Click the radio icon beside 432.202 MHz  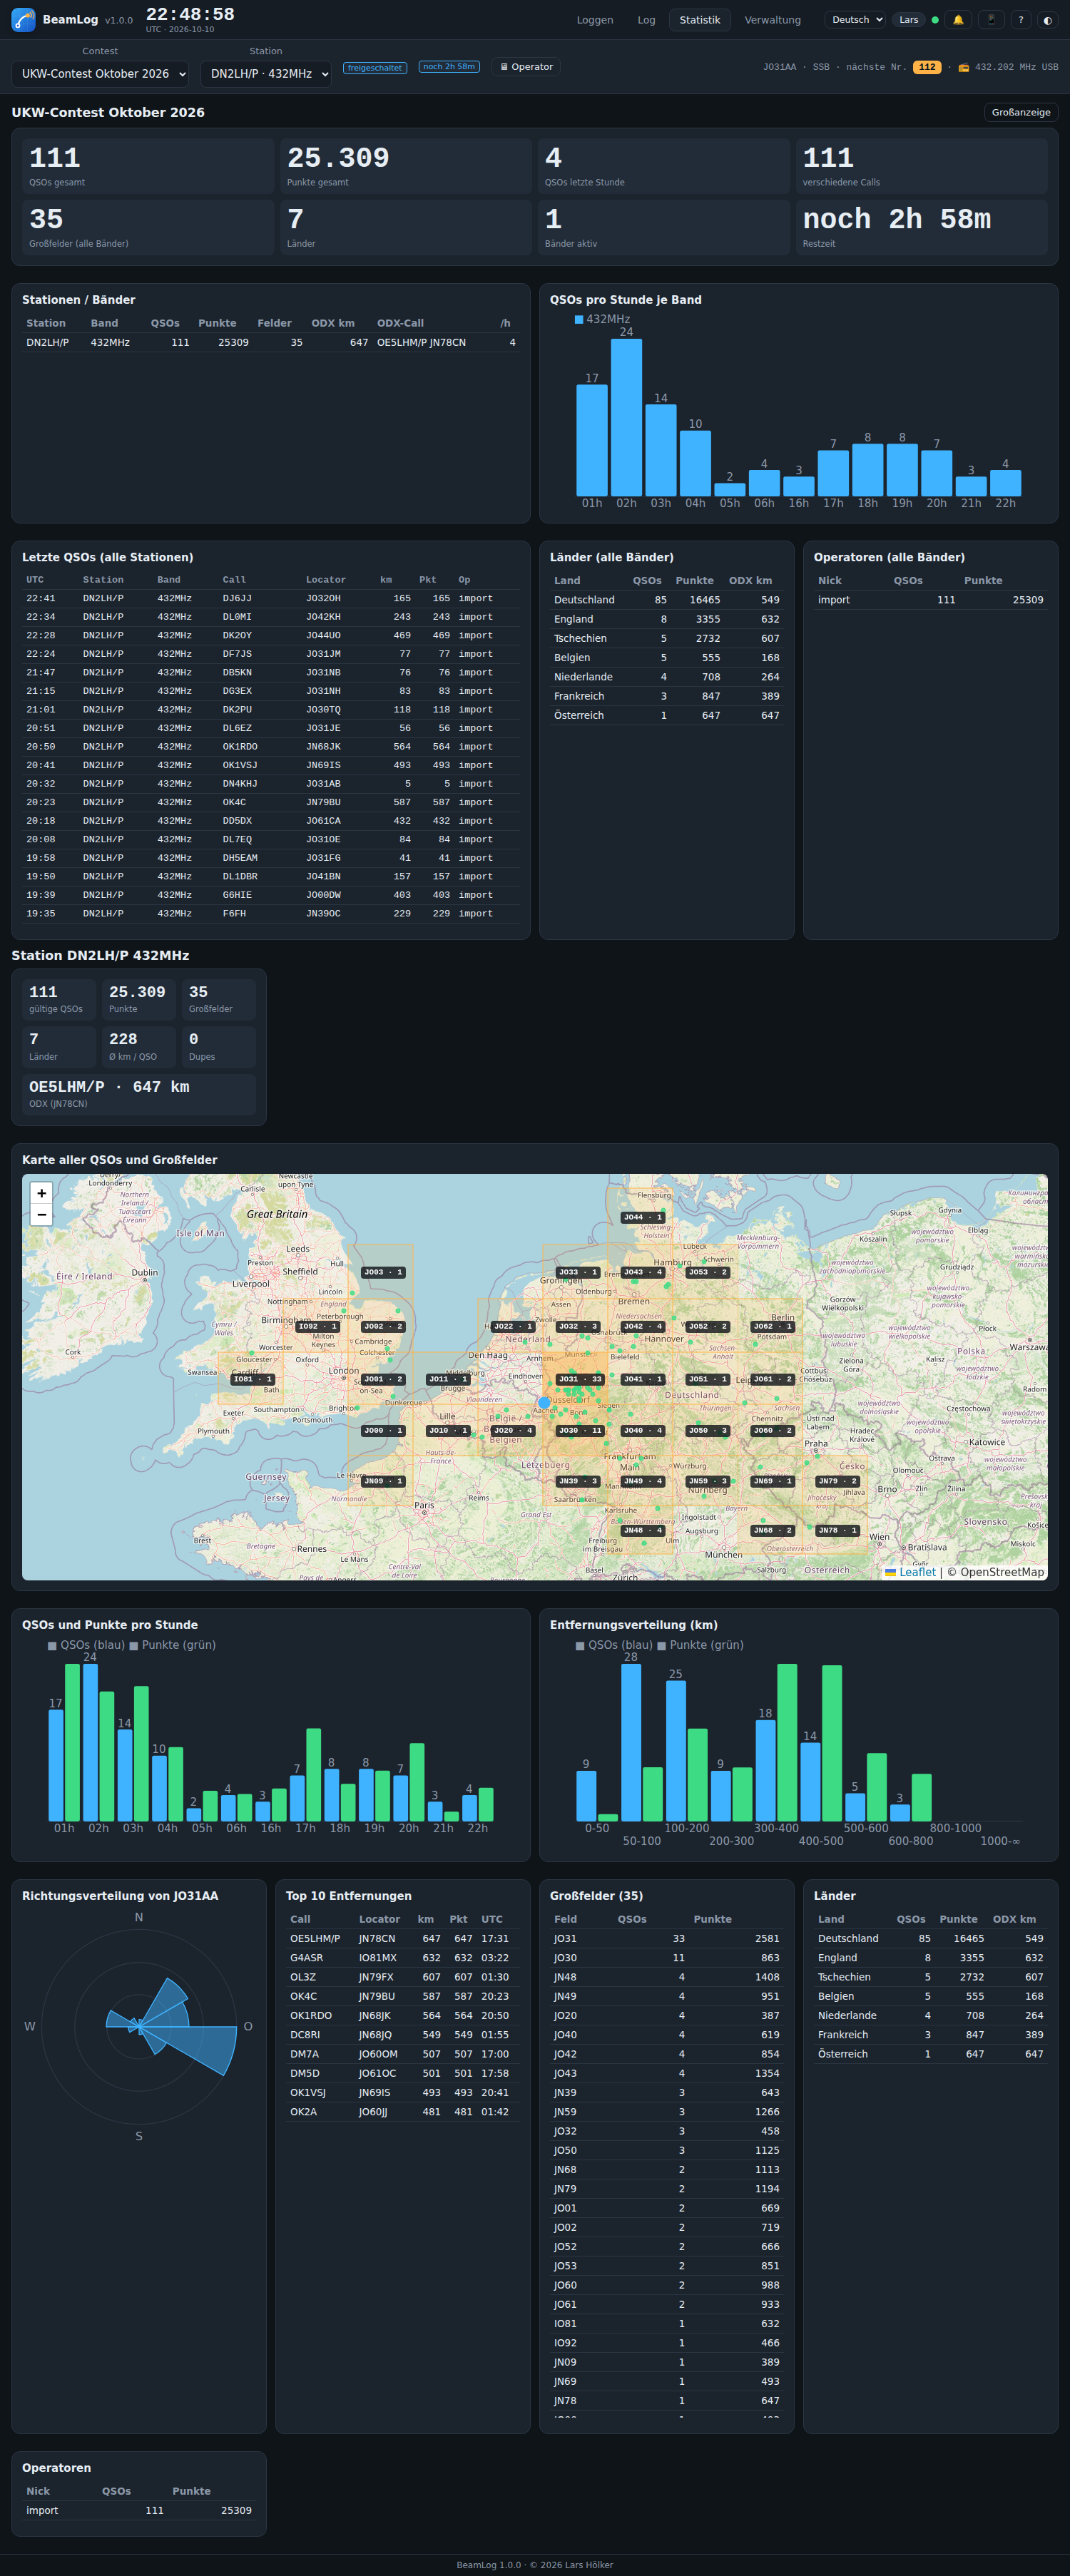[x=964, y=68]
